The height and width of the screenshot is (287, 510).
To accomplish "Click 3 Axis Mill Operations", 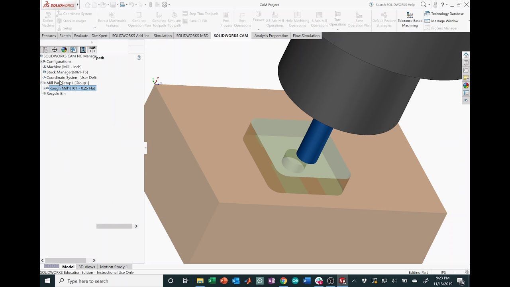I will [319, 20].
